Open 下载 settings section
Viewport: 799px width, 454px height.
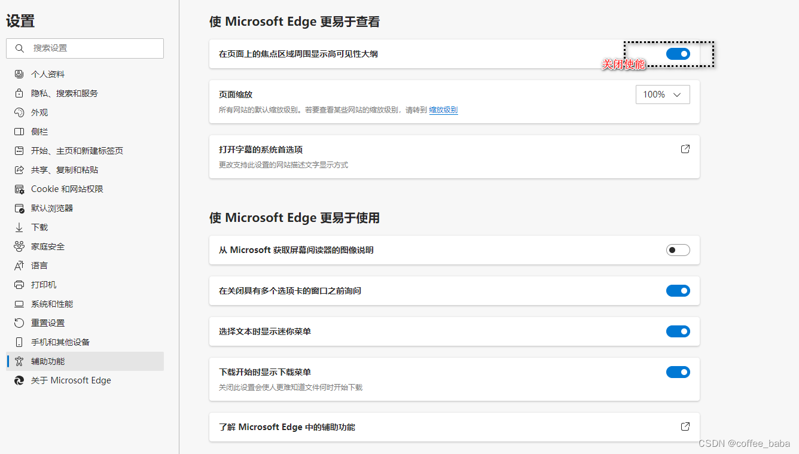tap(85, 227)
